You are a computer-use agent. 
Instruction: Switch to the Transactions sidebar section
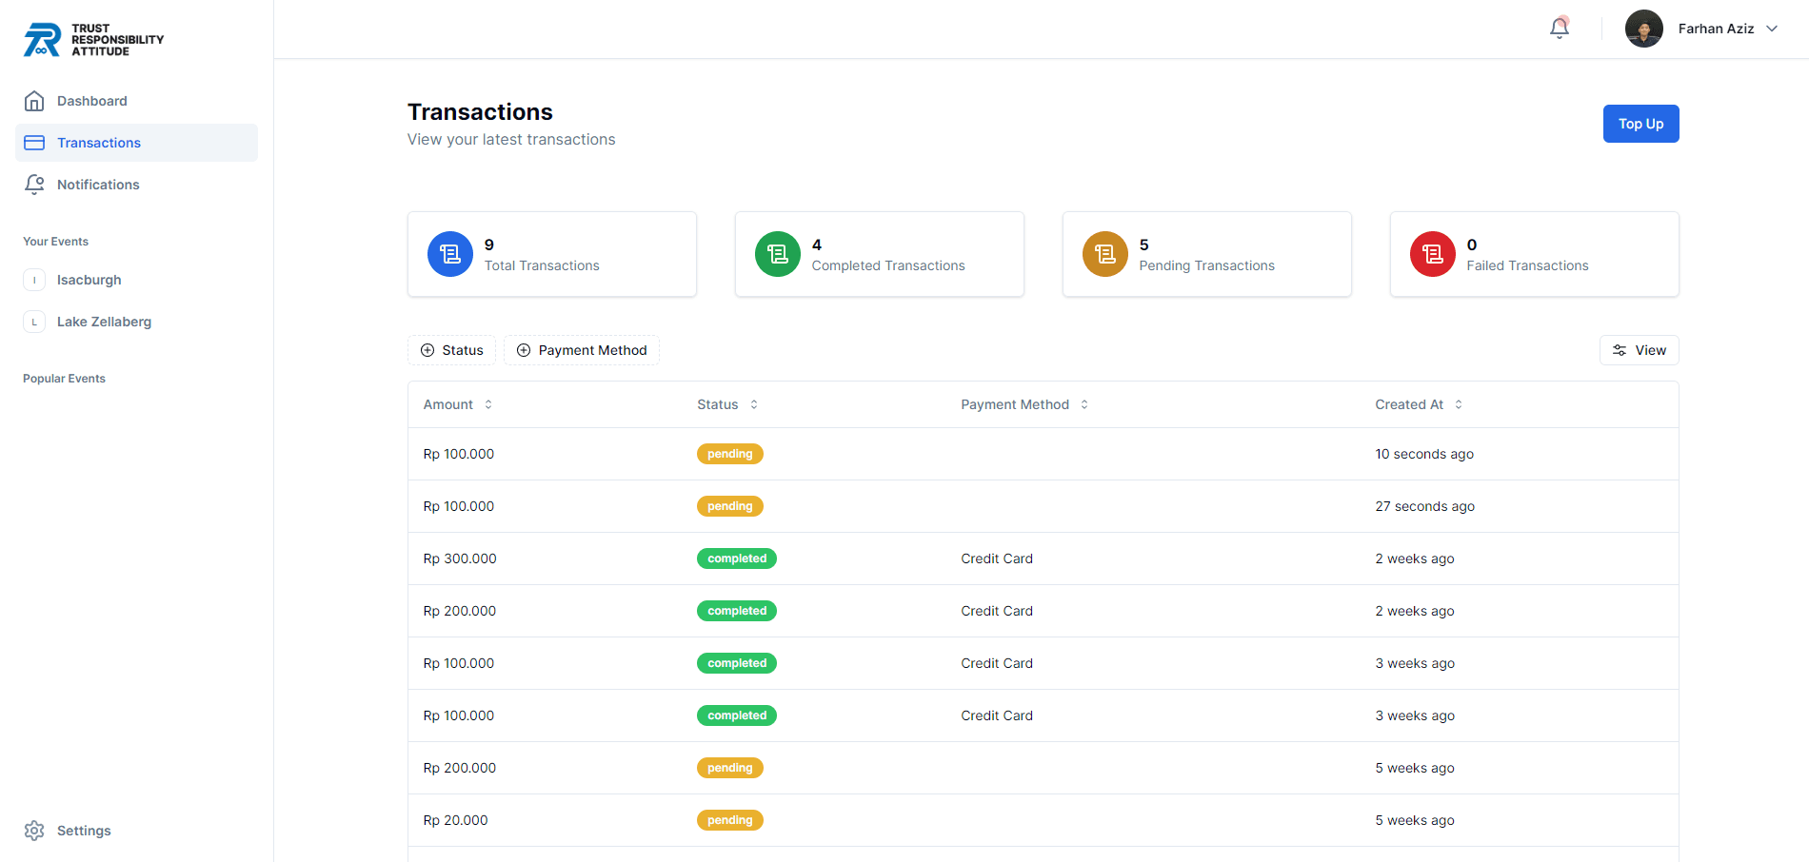click(x=98, y=142)
